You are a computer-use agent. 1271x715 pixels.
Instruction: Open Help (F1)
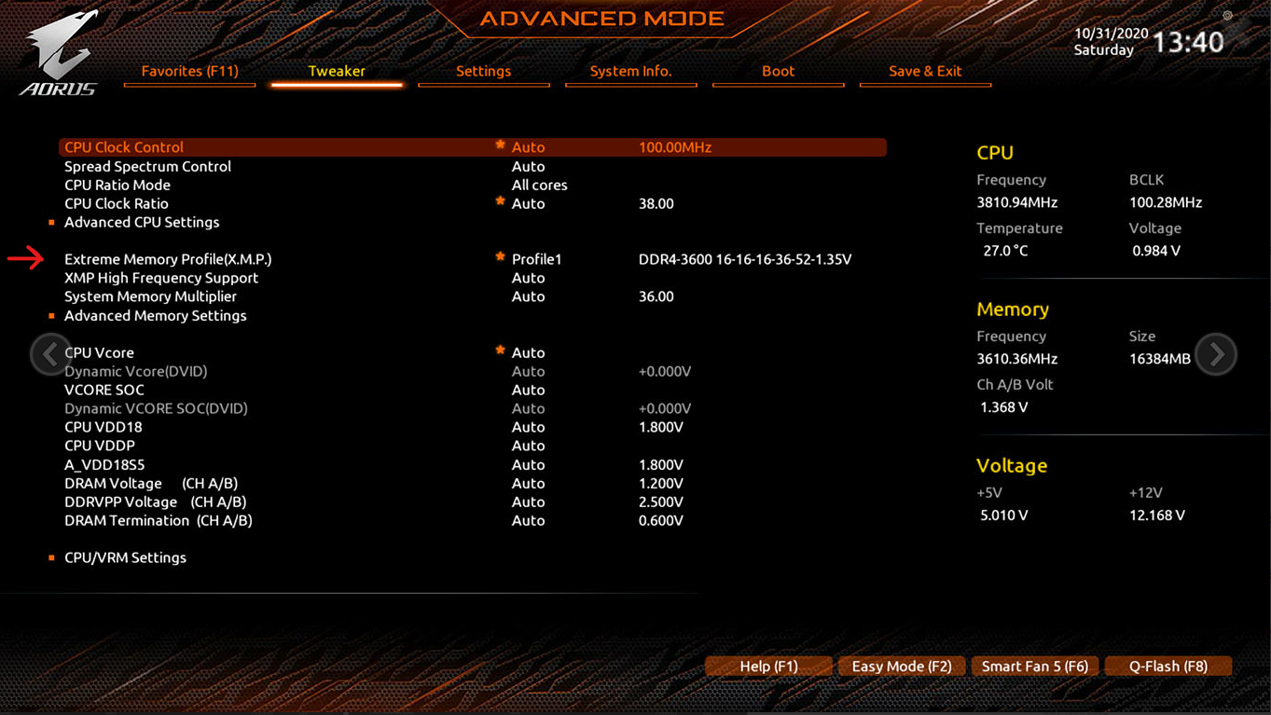click(x=768, y=666)
